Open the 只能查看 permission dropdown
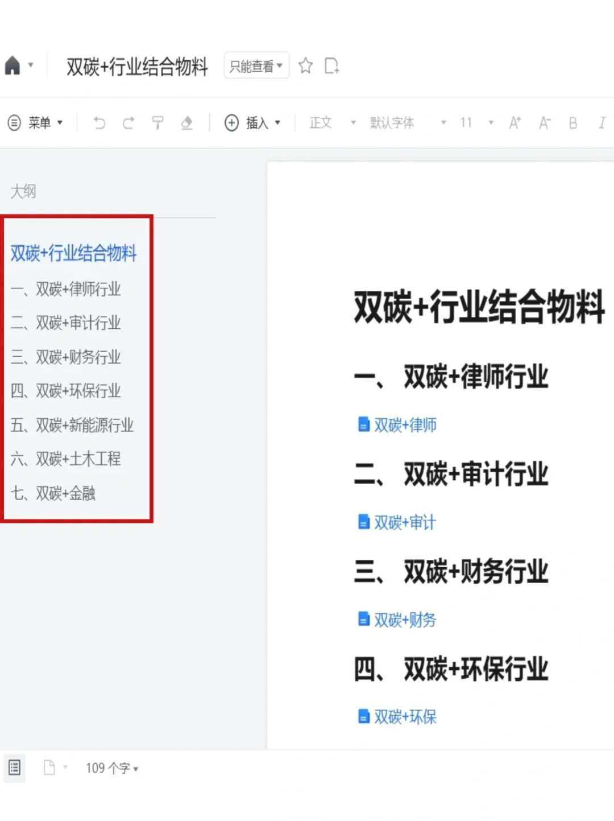The height and width of the screenshot is (821, 614). (256, 66)
